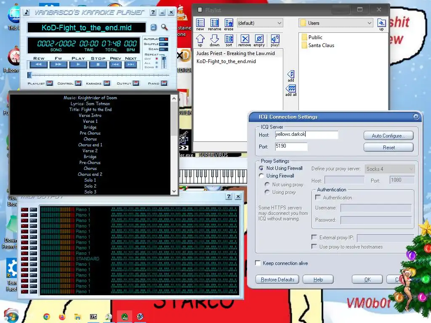The width and height of the screenshot is (431, 323).
Task: Toggle the Playlist window button
Action: point(50,83)
